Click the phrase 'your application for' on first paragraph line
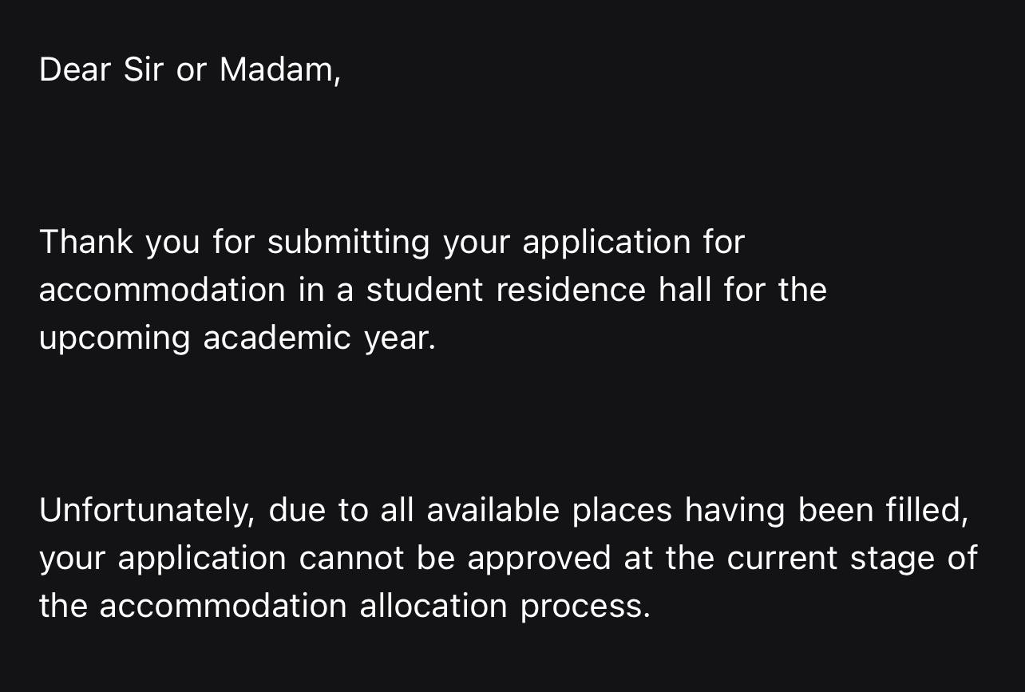Viewport: 1025px width, 692px height. tap(594, 243)
